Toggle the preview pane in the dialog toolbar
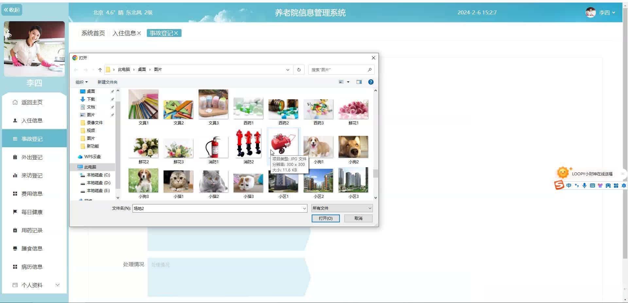 tap(359, 82)
